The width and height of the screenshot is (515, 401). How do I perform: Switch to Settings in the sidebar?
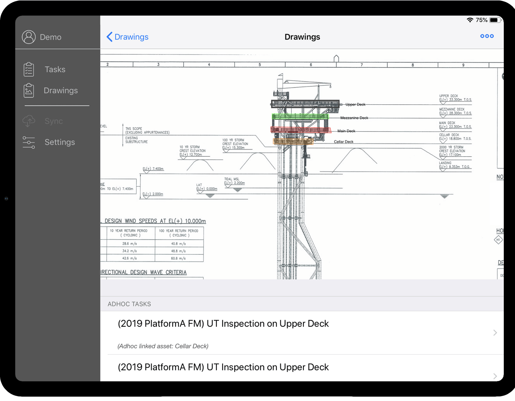coord(60,142)
